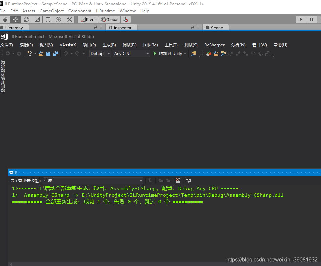Open Unity Edit menu
Screen dimensions: 321x266
14,11
